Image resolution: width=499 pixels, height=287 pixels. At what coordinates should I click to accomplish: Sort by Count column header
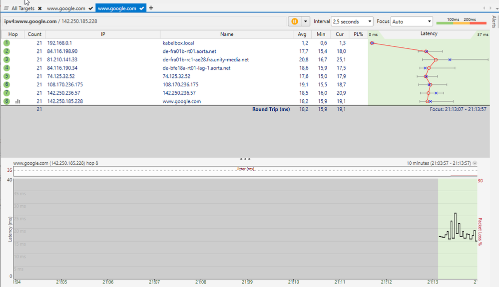34,34
